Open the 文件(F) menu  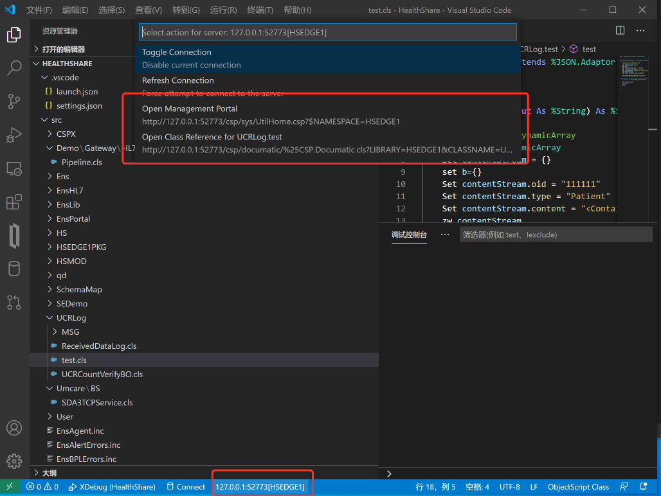pyautogui.click(x=39, y=10)
